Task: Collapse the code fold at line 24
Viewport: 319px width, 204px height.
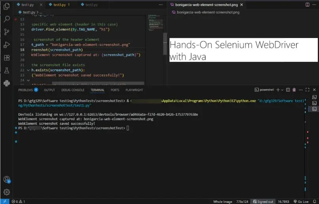Action: [x=28, y=80]
